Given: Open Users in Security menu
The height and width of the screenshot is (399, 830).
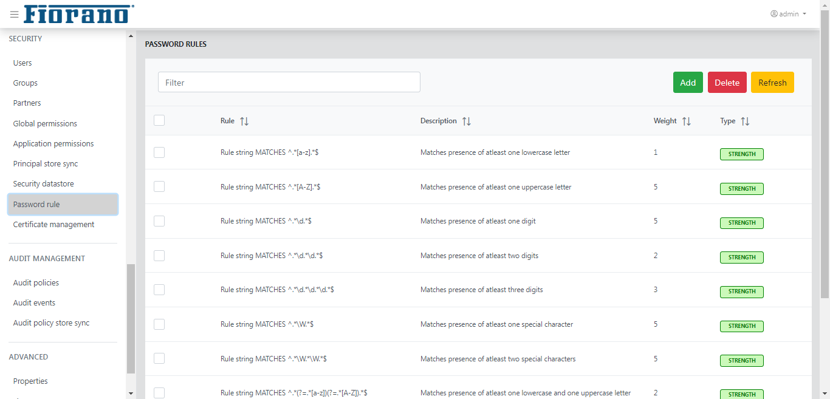Looking at the screenshot, I should 22,63.
